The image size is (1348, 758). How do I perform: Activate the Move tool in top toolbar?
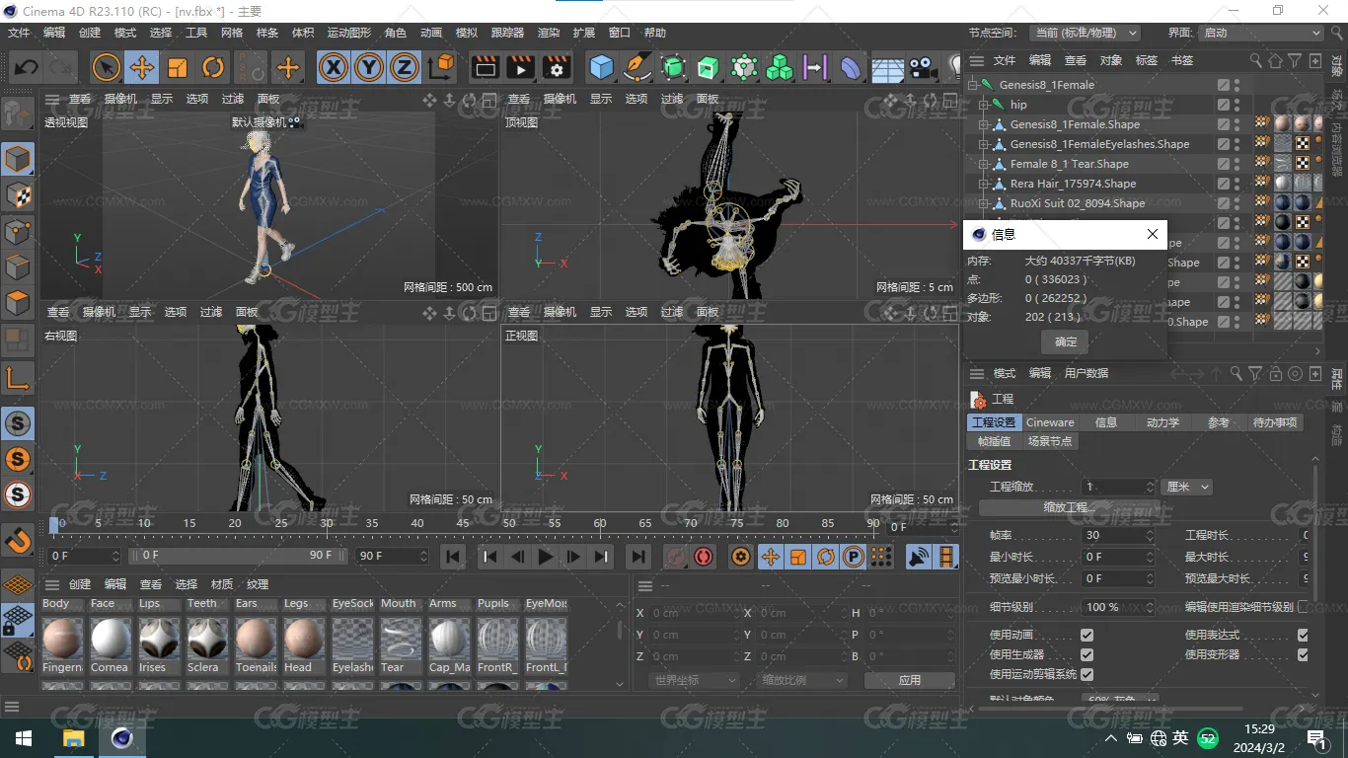(142, 67)
